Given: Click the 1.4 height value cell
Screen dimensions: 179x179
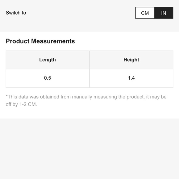Looking at the screenshot, I should pyautogui.click(x=131, y=78).
